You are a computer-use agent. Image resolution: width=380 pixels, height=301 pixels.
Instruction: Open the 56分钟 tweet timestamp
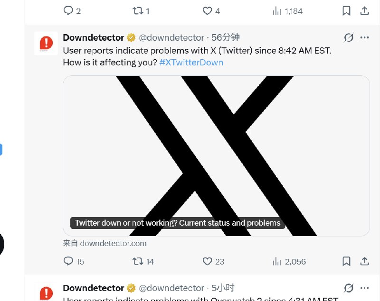tap(226, 37)
